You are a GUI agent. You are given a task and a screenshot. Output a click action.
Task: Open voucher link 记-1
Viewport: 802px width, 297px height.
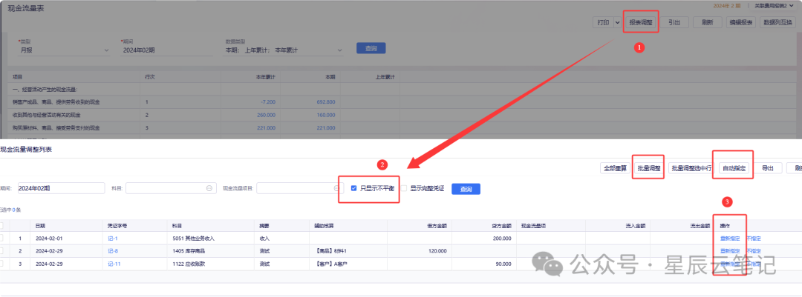click(x=113, y=238)
